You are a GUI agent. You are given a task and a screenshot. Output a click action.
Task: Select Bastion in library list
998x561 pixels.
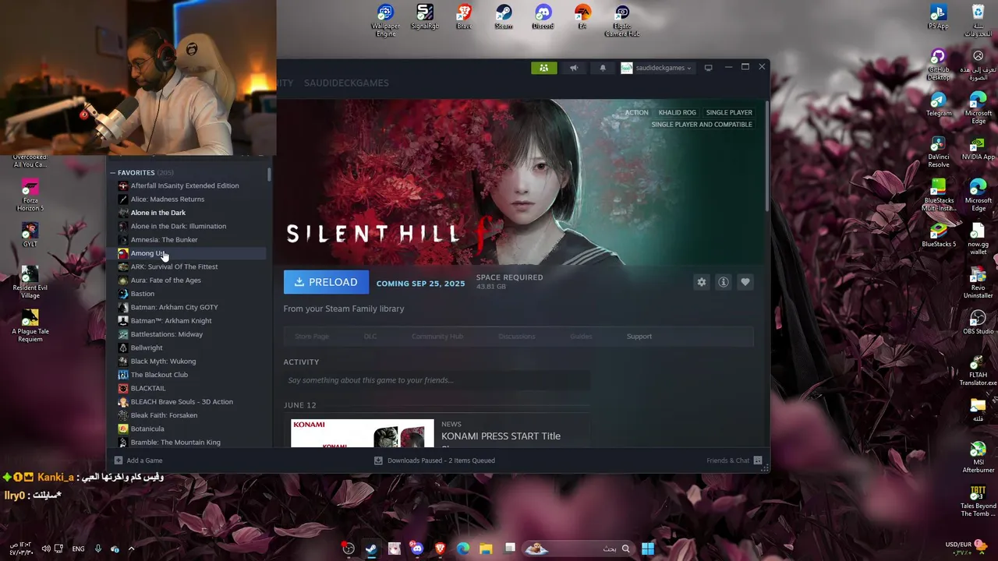coord(142,294)
